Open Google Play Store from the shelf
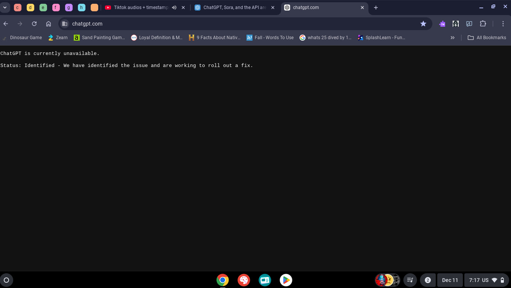 286,280
